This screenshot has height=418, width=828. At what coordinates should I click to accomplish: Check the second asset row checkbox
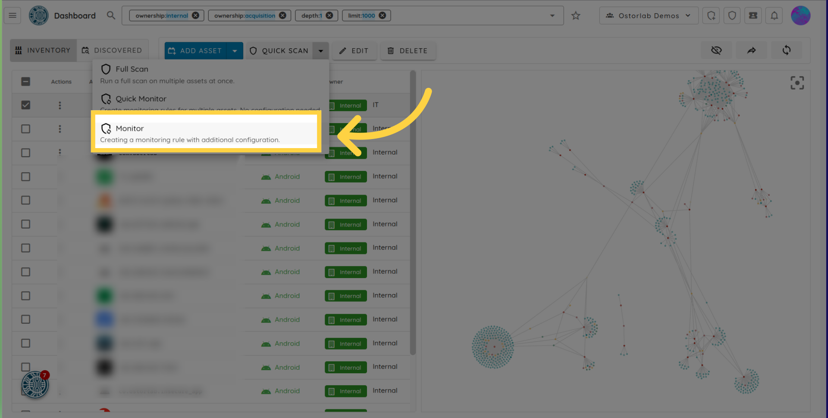(x=26, y=129)
